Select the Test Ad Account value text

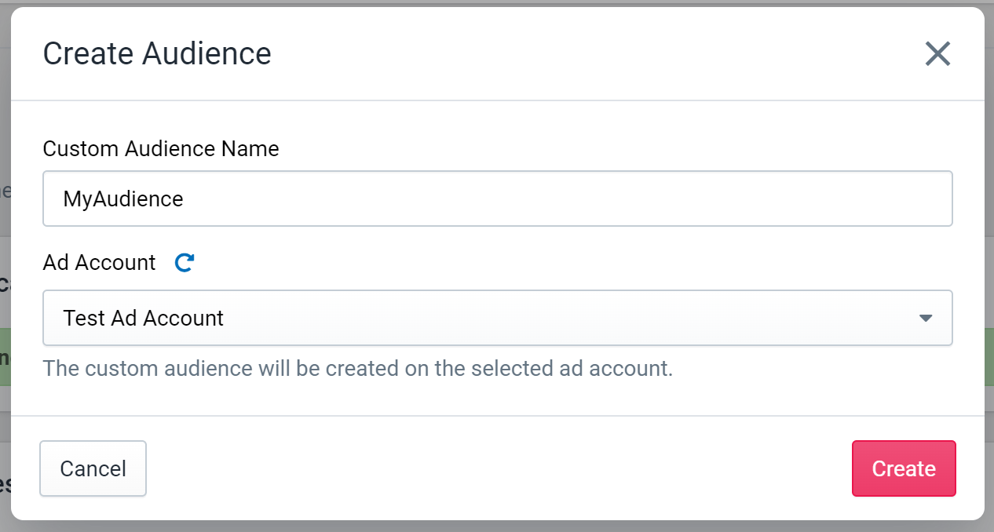pos(144,318)
